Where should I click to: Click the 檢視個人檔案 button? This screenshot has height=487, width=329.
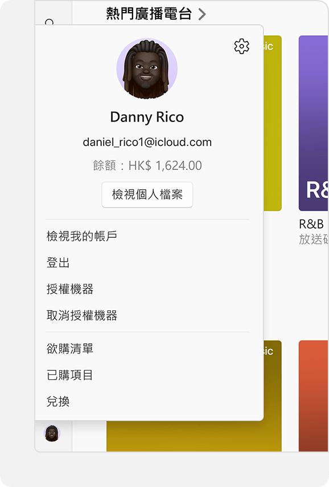[x=147, y=194]
